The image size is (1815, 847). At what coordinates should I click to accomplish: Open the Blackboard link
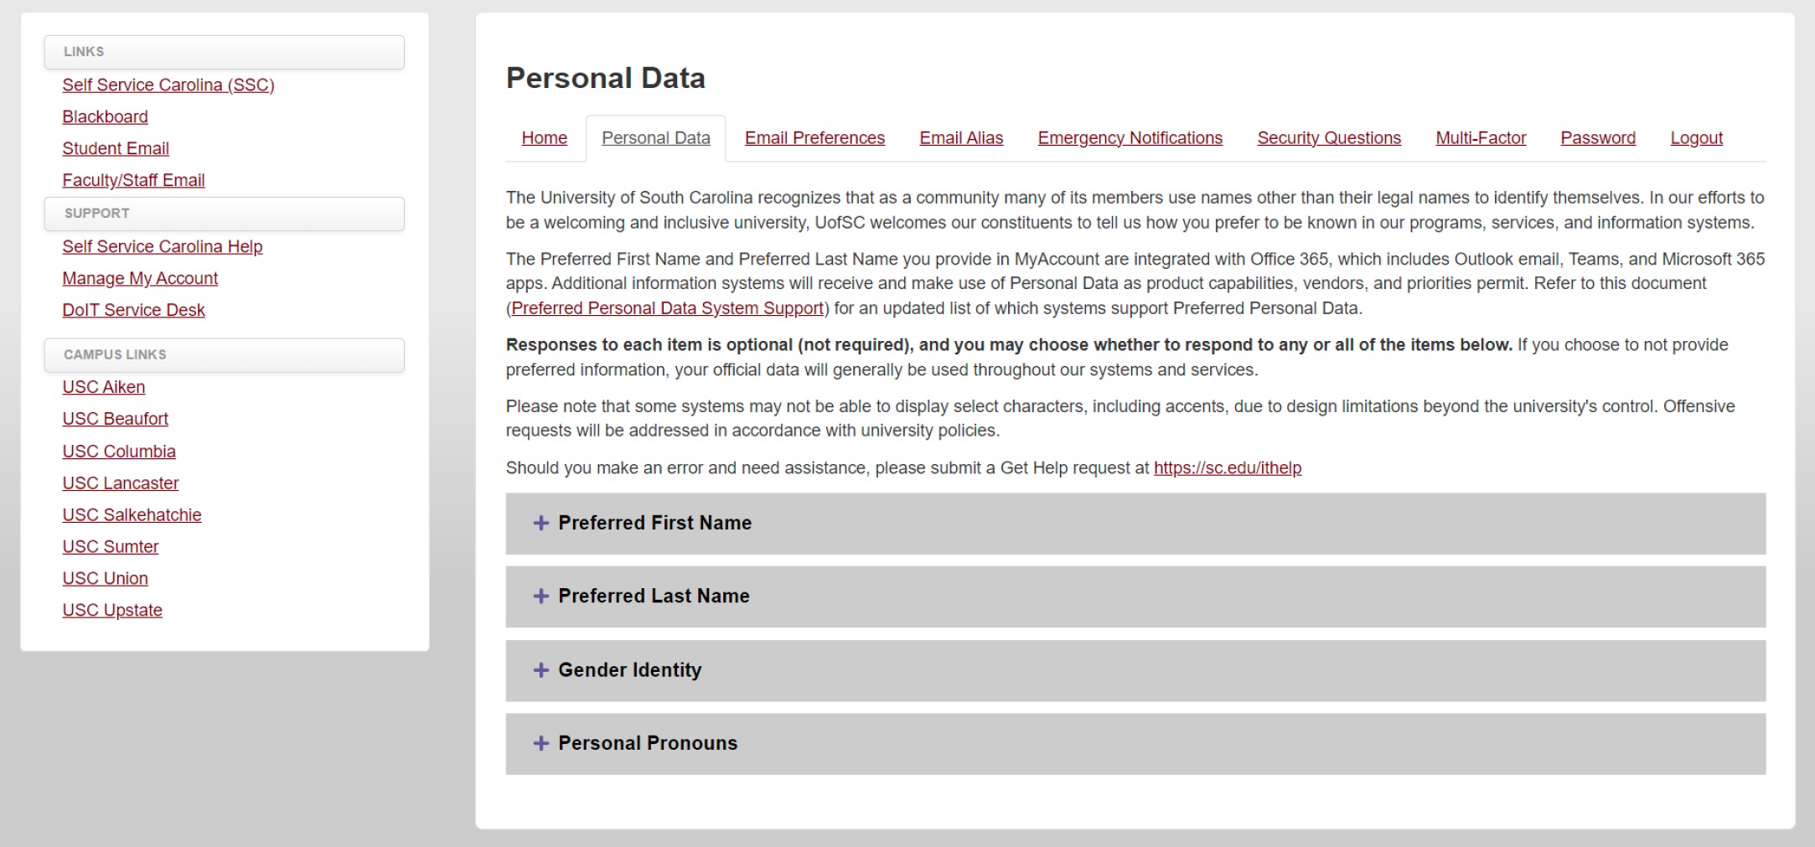pos(105,117)
